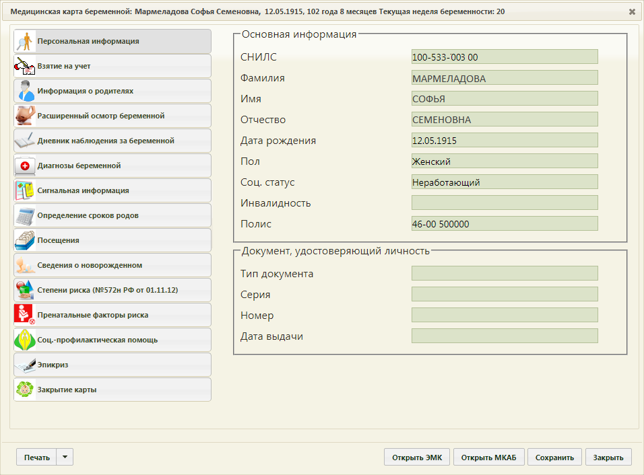Select Диагнозы беременной section
The height and width of the screenshot is (475, 644).
click(112, 166)
